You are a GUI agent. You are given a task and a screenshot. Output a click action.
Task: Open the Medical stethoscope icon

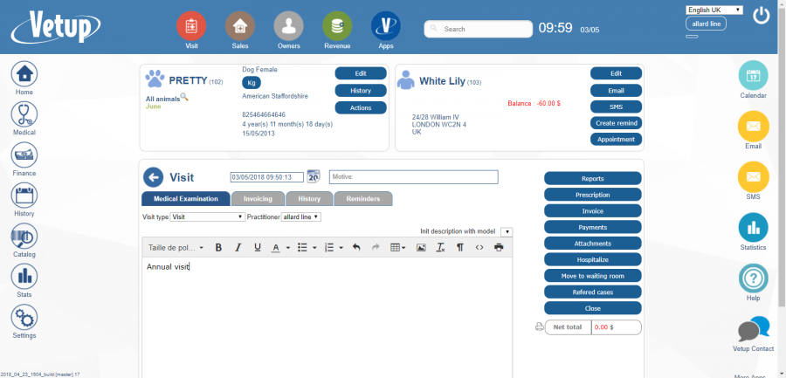pyautogui.click(x=24, y=114)
